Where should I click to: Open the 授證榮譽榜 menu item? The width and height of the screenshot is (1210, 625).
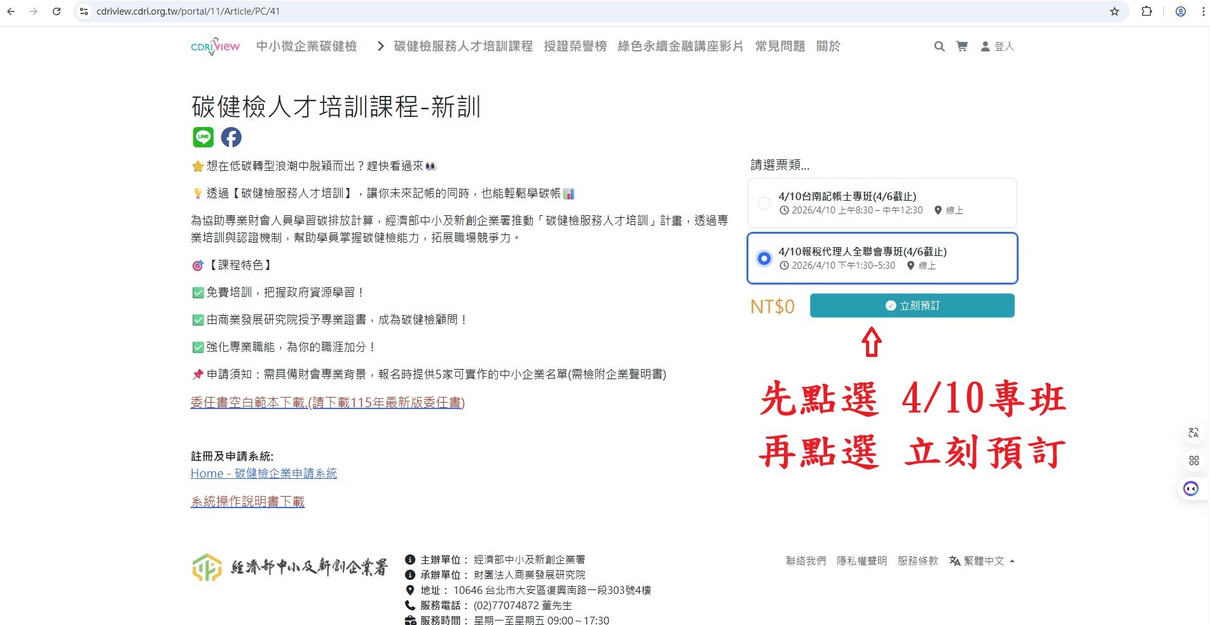click(575, 46)
